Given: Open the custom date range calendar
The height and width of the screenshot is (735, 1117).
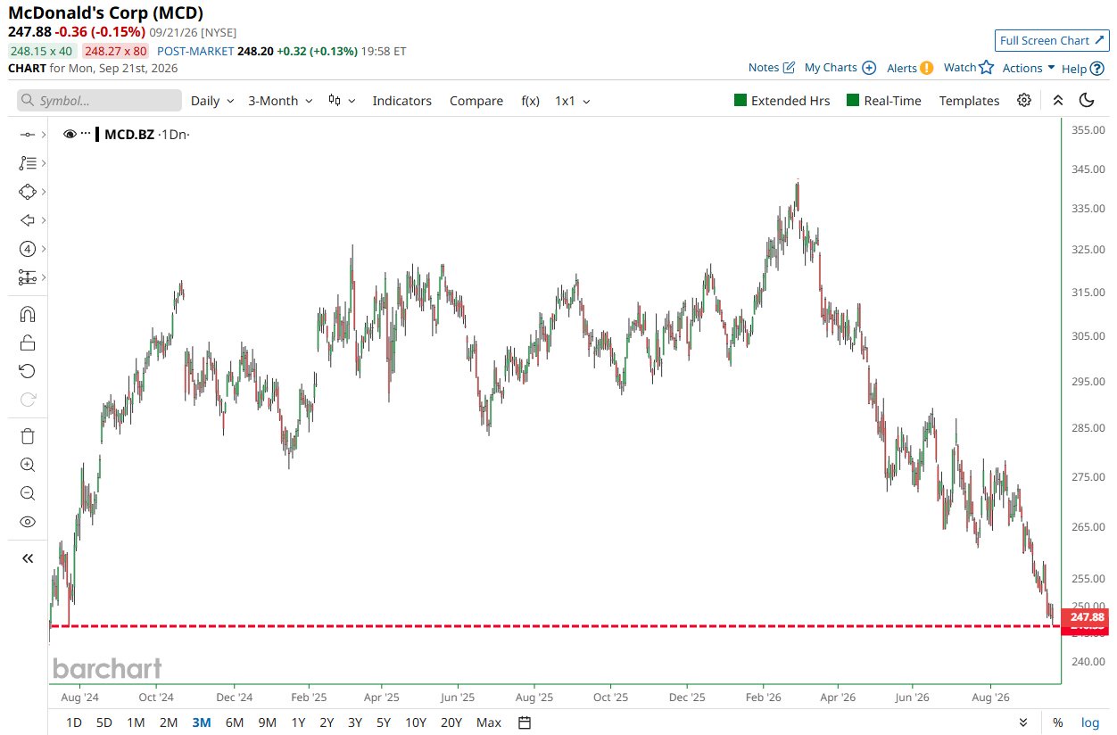Looking at the screenshot, I should (x=525, y=723).
